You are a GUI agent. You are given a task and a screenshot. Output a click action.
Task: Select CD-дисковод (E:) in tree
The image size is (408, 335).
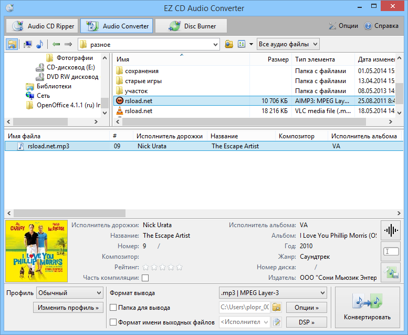pyautogui.click(x=70, y=67)
